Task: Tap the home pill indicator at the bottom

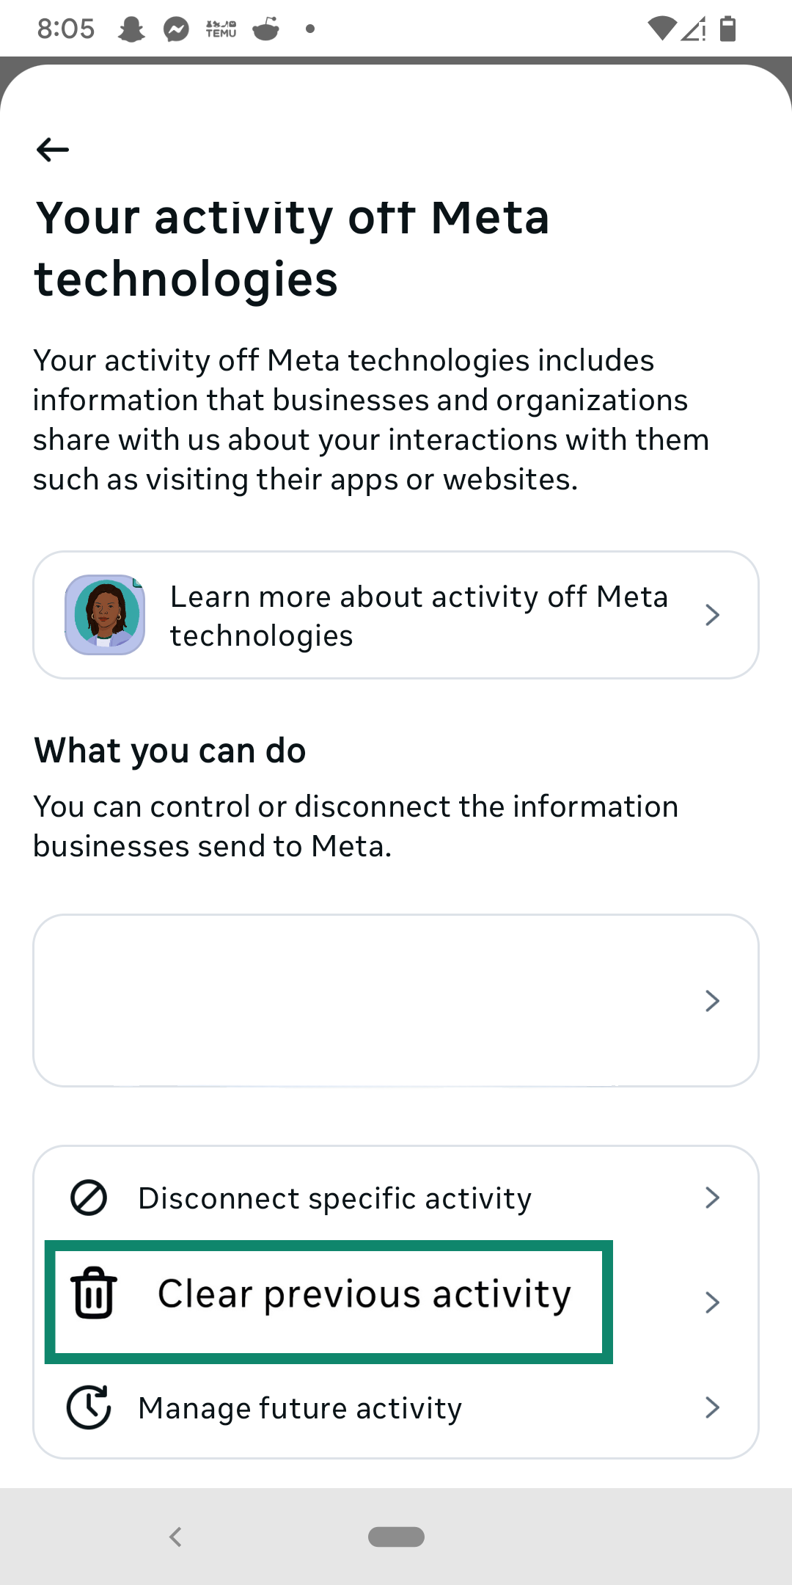Action: (396, 1537)
